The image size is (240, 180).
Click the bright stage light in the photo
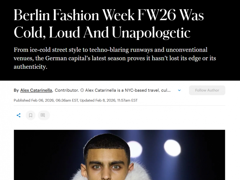tap(172, 148)
